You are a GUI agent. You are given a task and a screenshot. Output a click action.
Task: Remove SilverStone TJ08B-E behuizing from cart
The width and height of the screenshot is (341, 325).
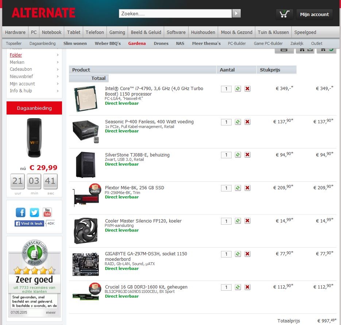point(247,155)
